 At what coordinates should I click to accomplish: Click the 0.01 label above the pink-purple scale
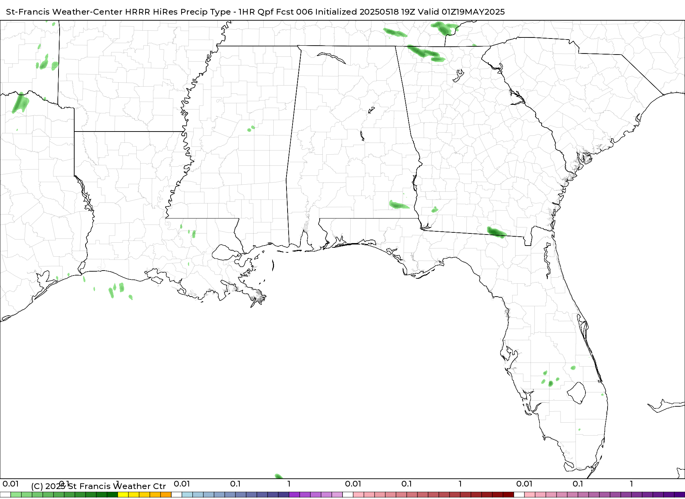pyautogui.click(x=524, y=484)
